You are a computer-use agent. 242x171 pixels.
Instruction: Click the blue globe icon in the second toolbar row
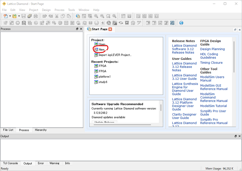181,23
